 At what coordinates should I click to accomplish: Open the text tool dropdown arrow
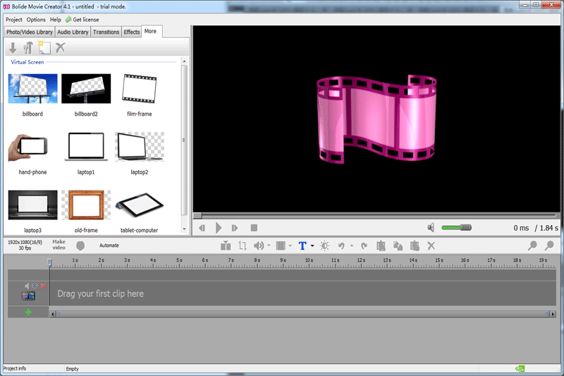(312, 246)
